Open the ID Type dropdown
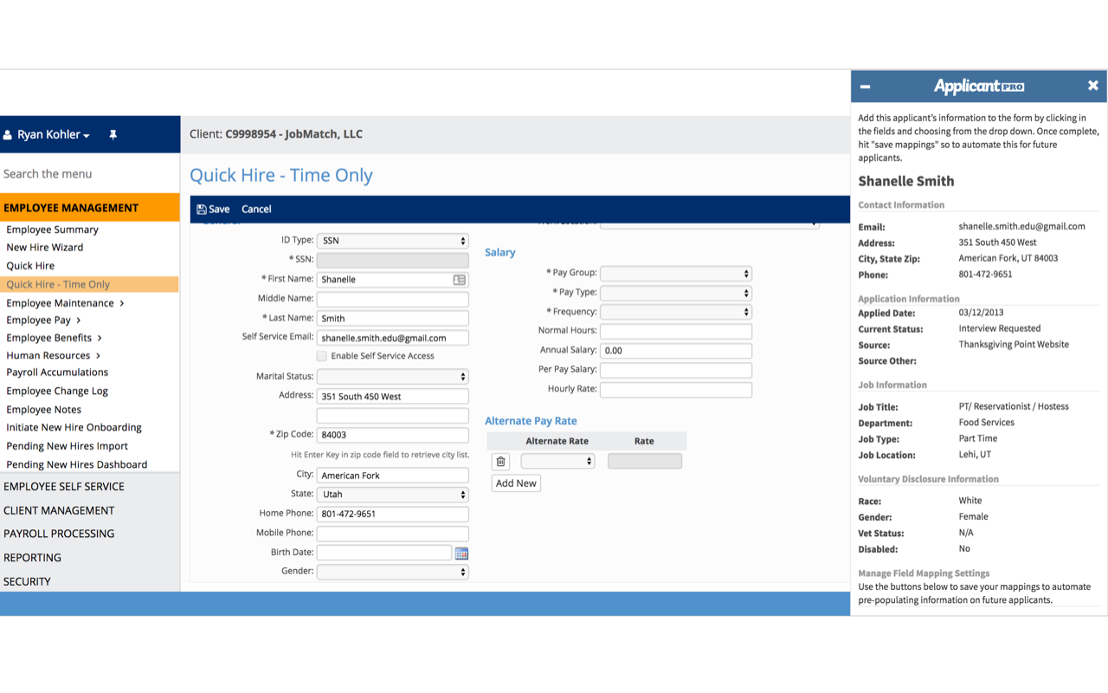 coord(392,241)
